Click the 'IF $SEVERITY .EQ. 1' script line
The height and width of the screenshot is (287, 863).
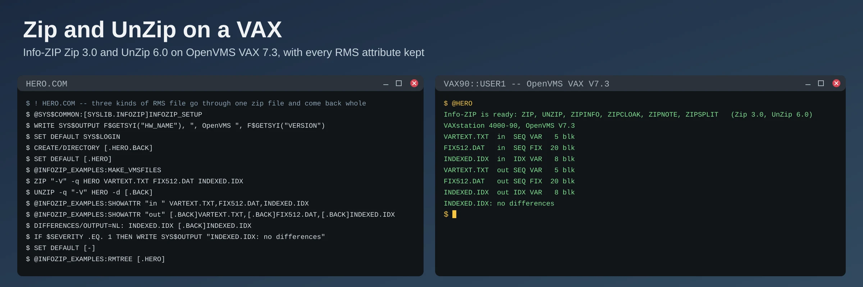coord(175,237)
